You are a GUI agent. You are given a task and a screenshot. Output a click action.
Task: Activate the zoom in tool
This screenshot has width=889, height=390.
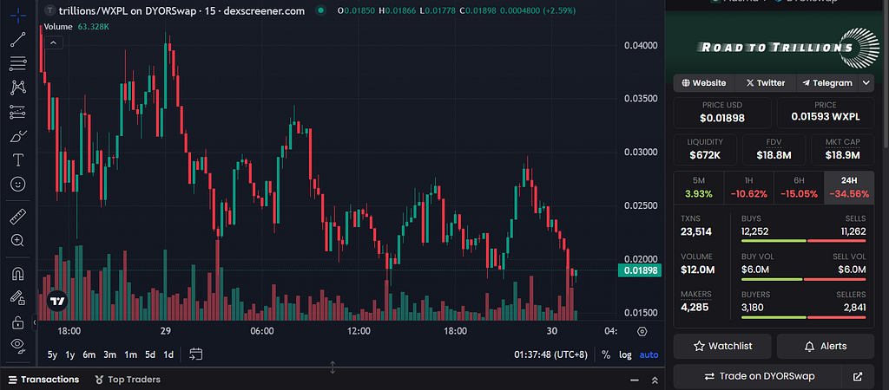17,240
